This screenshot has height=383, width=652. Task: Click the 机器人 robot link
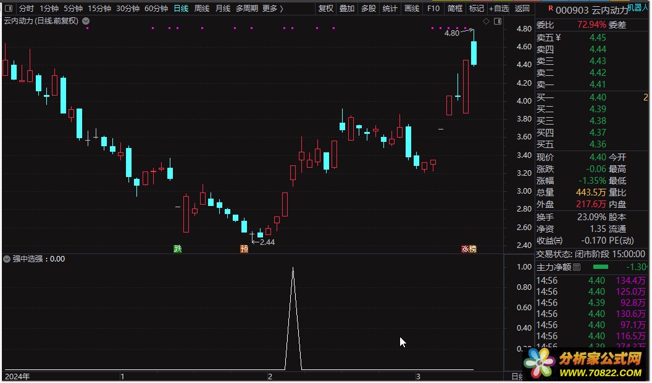(637, 7)
